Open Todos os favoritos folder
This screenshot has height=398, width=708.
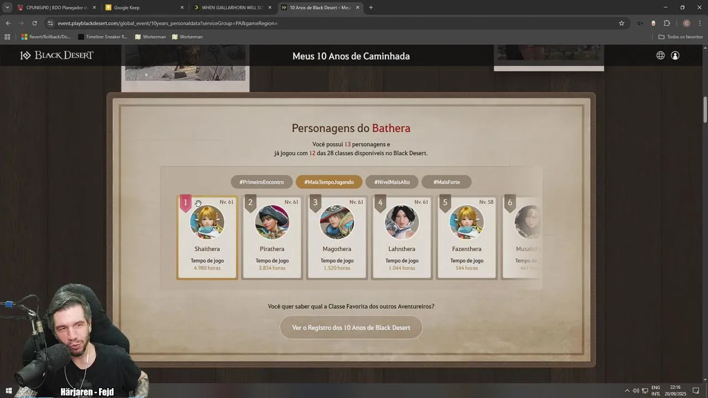(681, 37)
